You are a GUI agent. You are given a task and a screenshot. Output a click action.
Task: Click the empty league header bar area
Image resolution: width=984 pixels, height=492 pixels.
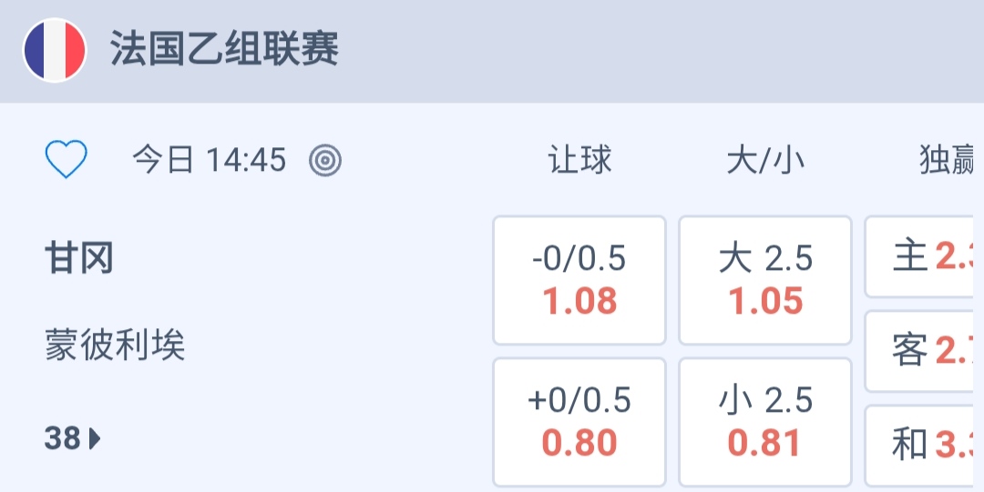(x=656, y=50)
